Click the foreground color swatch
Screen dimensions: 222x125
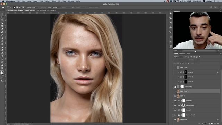1,73
